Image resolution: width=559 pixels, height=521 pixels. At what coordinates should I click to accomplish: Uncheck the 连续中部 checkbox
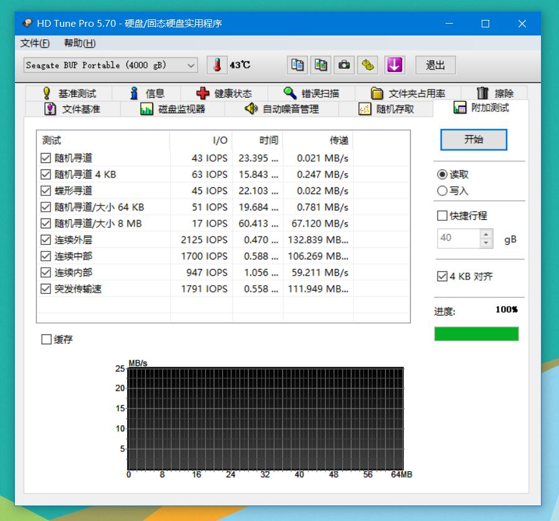pyautogui.click(x=45, y=256)
